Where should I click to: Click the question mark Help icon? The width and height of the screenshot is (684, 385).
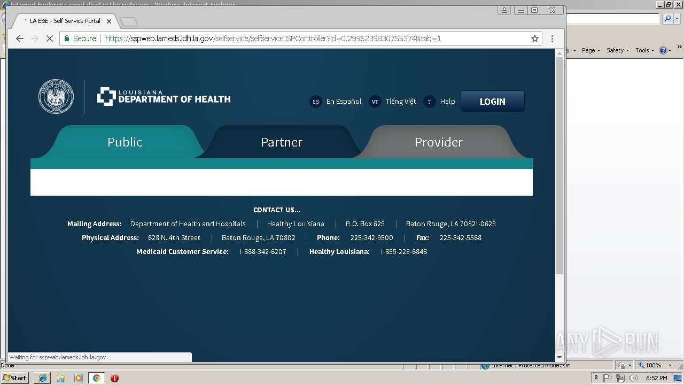pos(429,102)
